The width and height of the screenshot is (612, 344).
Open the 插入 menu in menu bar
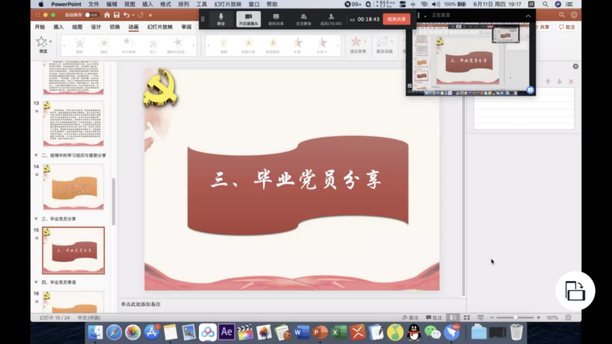coord(147,4)
